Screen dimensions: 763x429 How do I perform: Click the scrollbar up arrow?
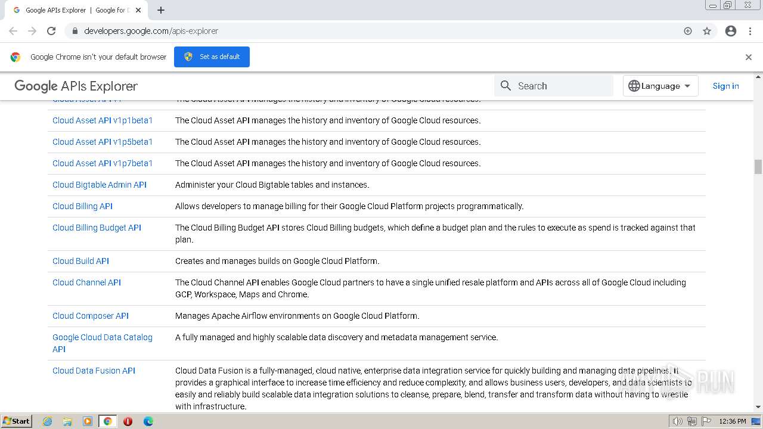(x=758, y=77)
